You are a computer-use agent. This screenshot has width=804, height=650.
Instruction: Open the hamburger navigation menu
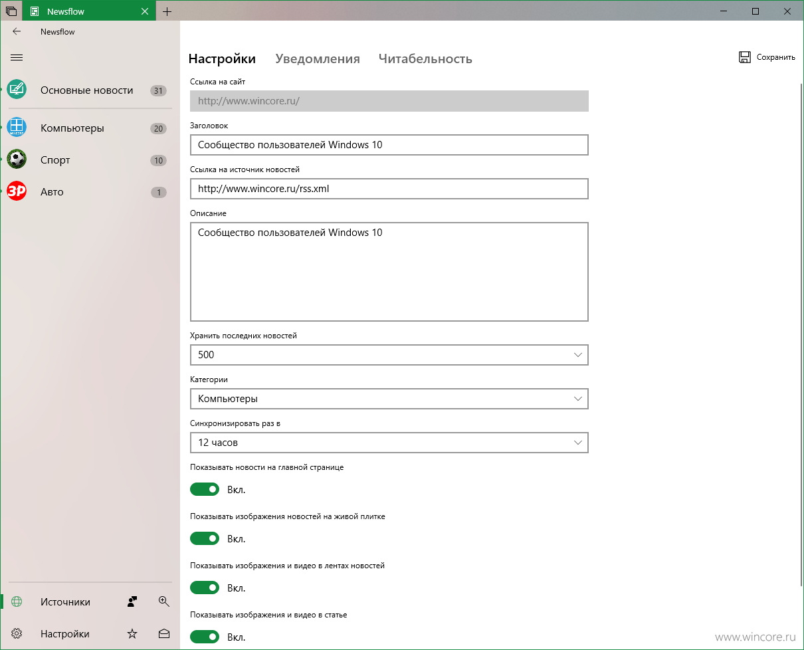coord(17,58)
